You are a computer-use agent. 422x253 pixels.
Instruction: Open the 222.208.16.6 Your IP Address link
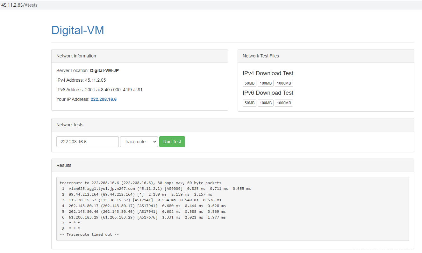pyautogui.click(x=104, y=99)
